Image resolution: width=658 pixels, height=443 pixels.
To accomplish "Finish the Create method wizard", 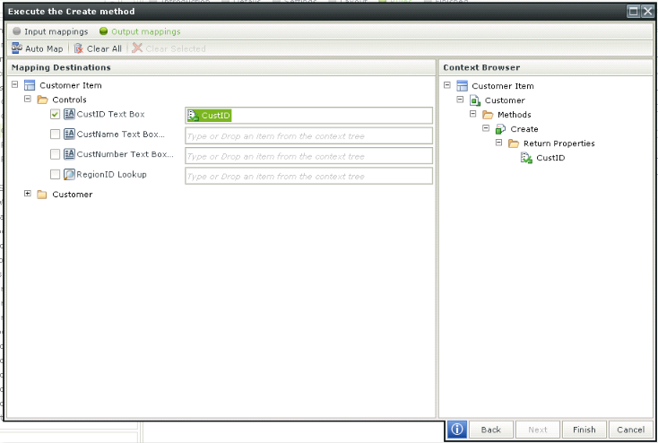I will [x=584, y=430].
